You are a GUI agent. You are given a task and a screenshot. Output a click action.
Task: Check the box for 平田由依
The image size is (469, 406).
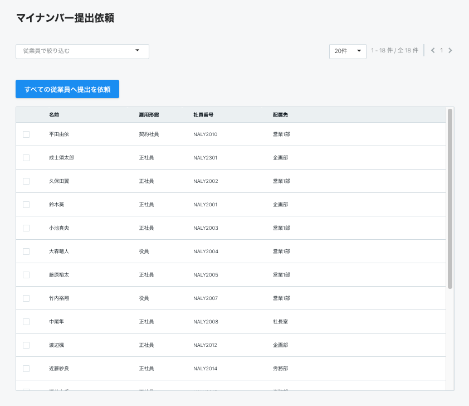click(26, 134)
